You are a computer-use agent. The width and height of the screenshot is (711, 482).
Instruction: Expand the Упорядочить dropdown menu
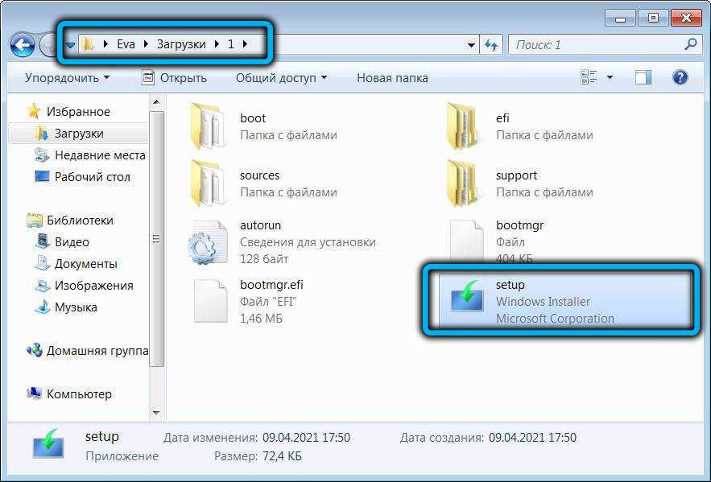(x=67, y=78)
